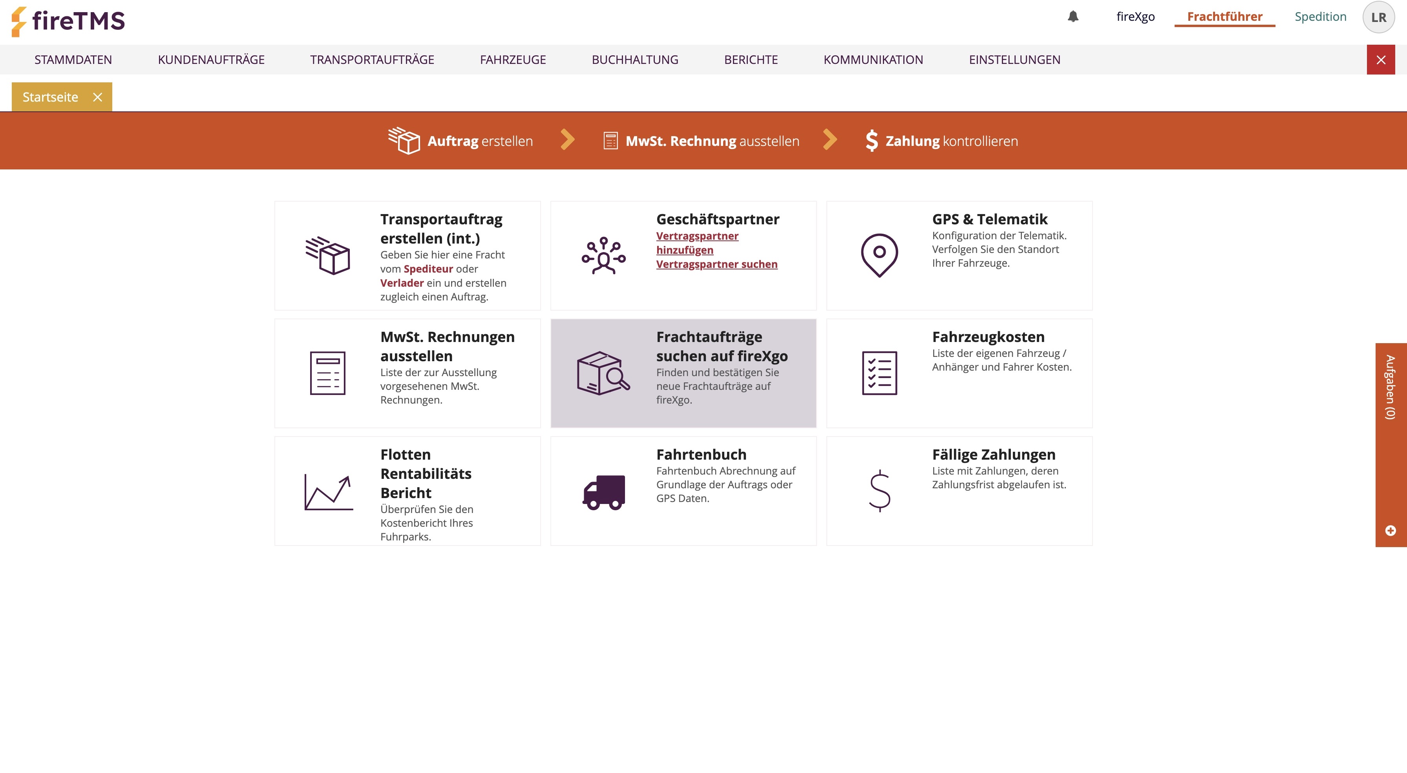This screenshot has width=1407, height=773.
Task: Switch to Spedition mode
Action: (1320, 16)
